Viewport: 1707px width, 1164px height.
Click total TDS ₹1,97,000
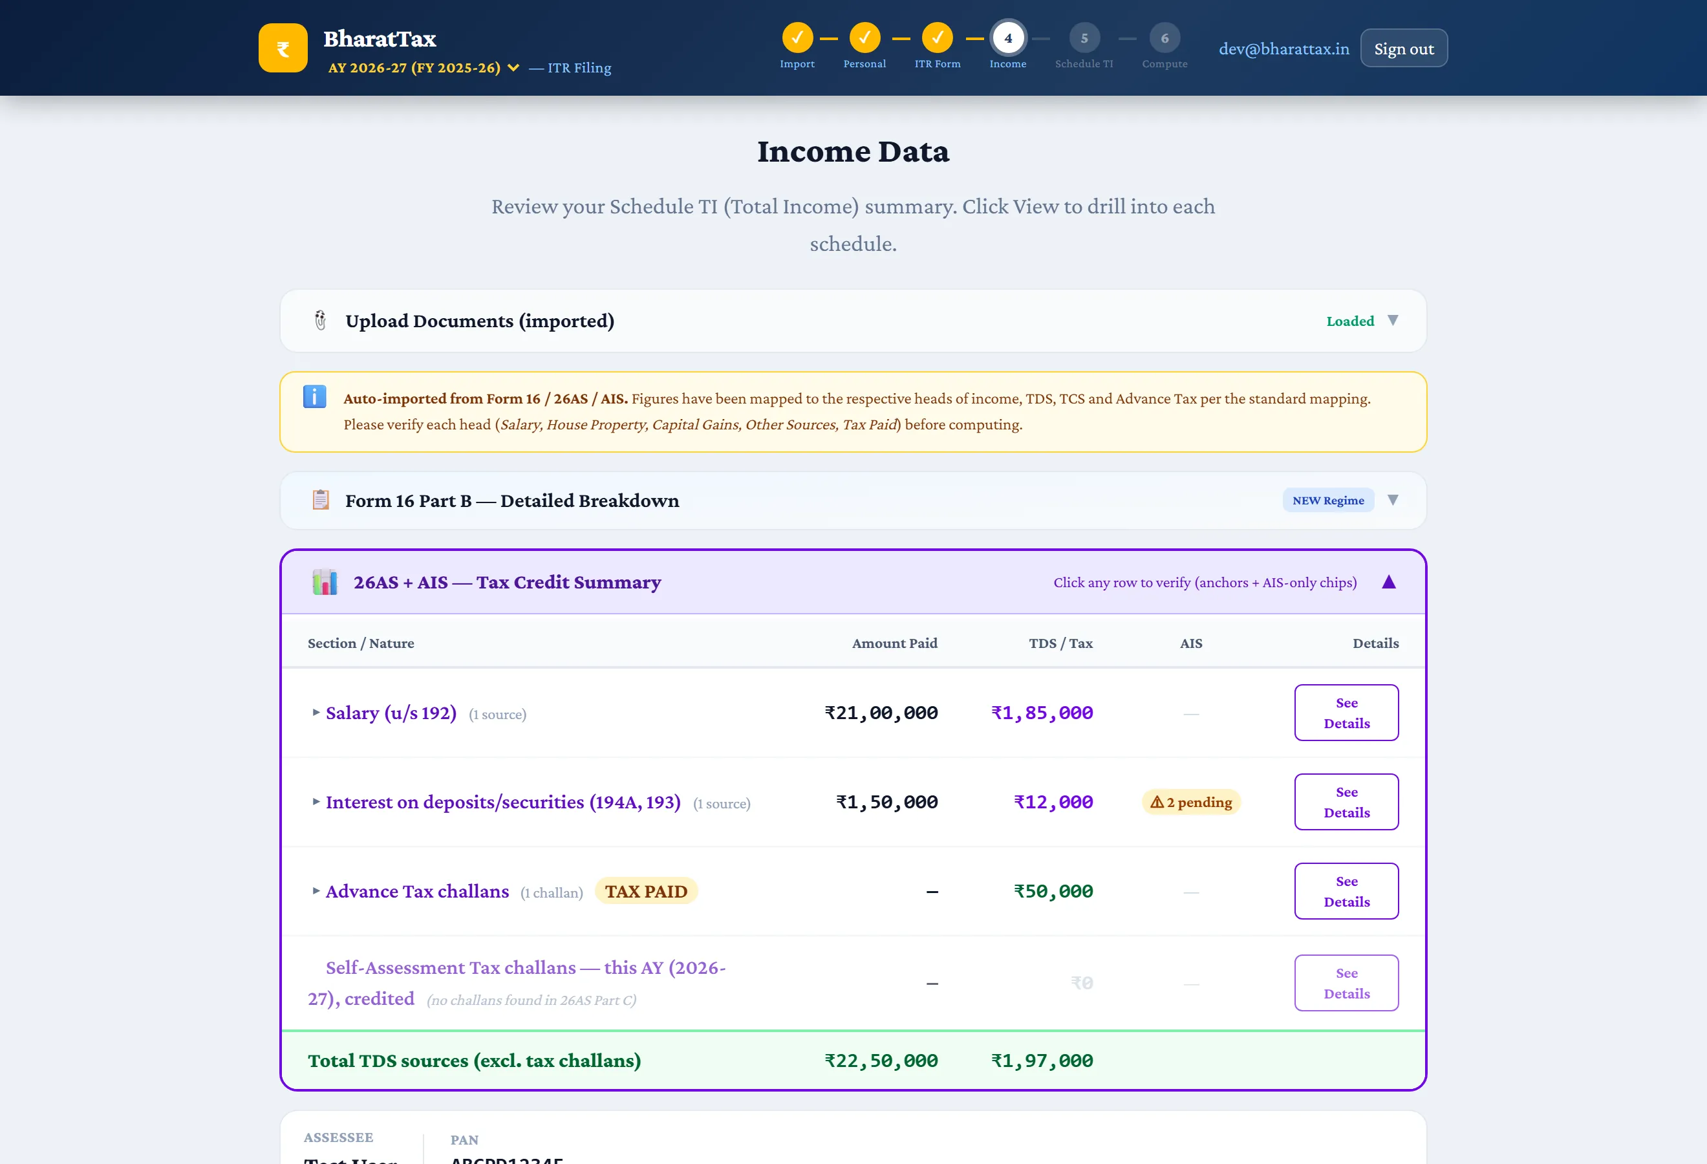(x=1042, y=1061)
